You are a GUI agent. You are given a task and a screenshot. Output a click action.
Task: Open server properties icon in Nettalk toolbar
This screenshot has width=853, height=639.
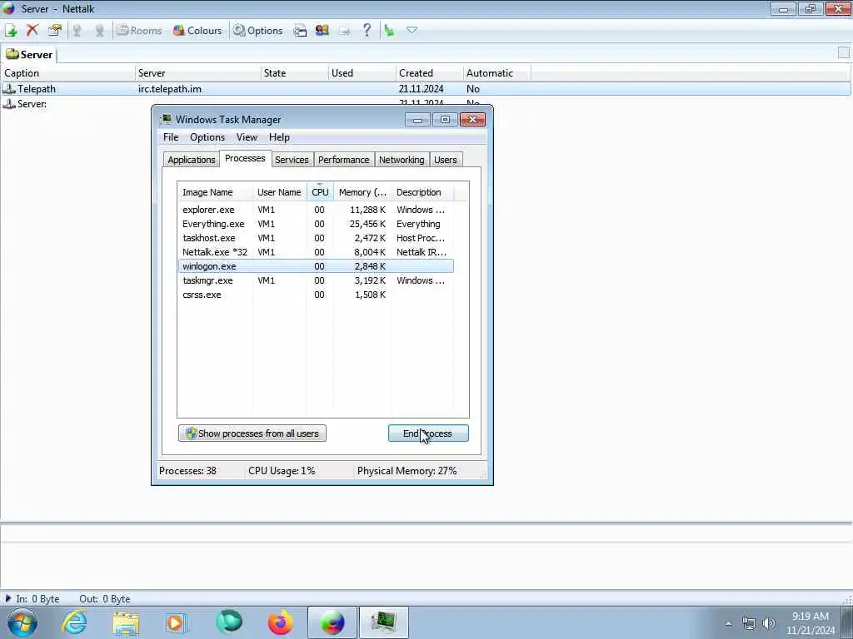click(54, 31)
